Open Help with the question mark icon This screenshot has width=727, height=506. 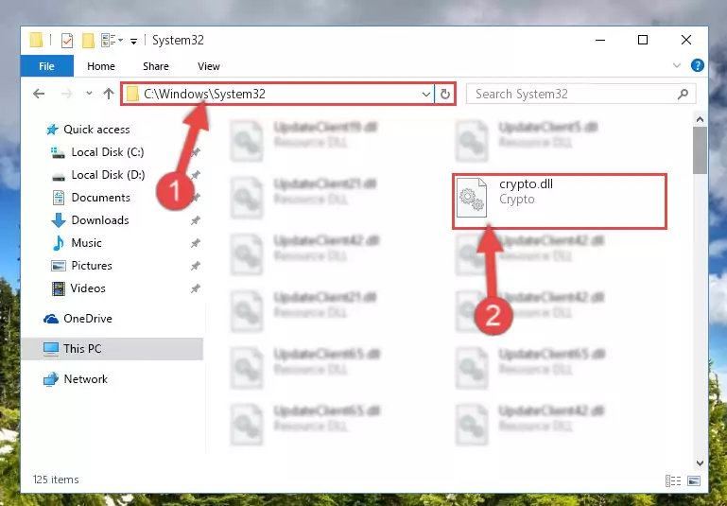click(x=697, y=65)
